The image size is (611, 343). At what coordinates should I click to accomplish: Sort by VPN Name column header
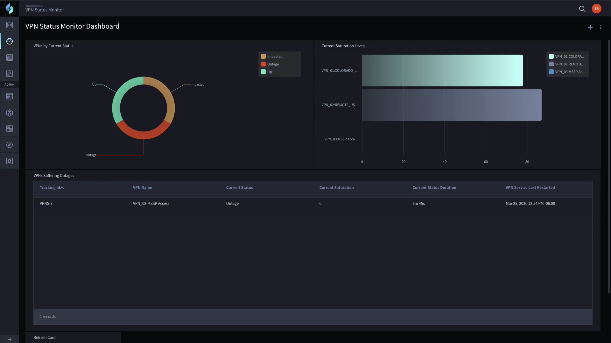coord(142,188)
